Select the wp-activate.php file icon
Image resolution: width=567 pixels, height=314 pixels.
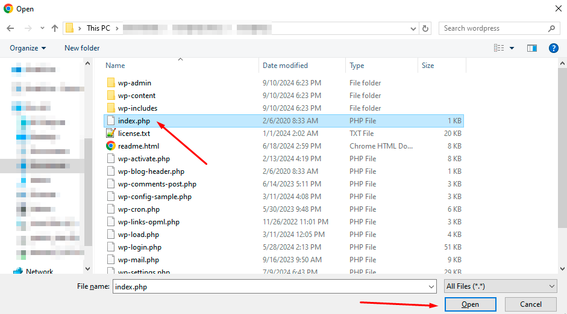pyautogui.click(x=111, y=158)
